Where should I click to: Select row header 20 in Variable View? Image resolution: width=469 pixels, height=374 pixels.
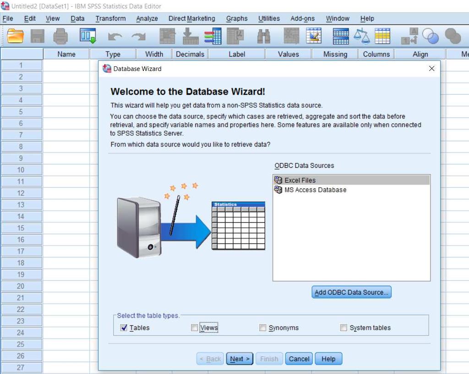pyautogui.click(x=21, y=286)
